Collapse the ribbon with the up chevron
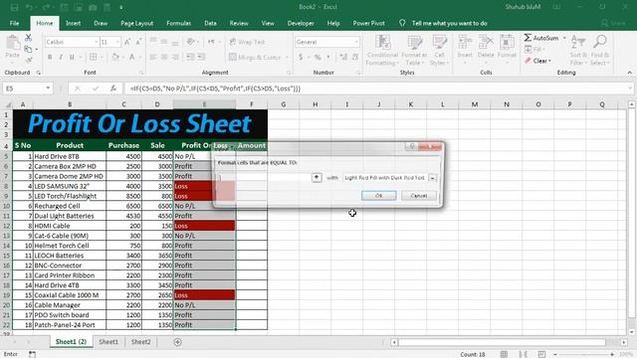Viewport: 637px width, 358px height. click(x=630, y=73)
